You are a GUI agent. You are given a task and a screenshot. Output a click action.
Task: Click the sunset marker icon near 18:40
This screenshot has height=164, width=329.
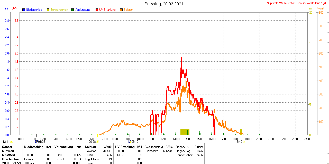244,141
